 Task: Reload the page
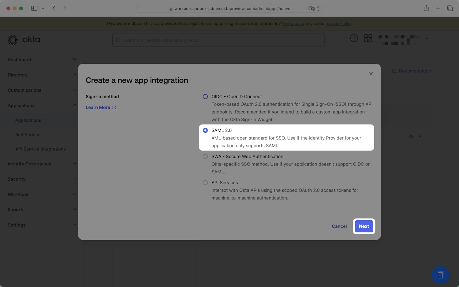319,9
